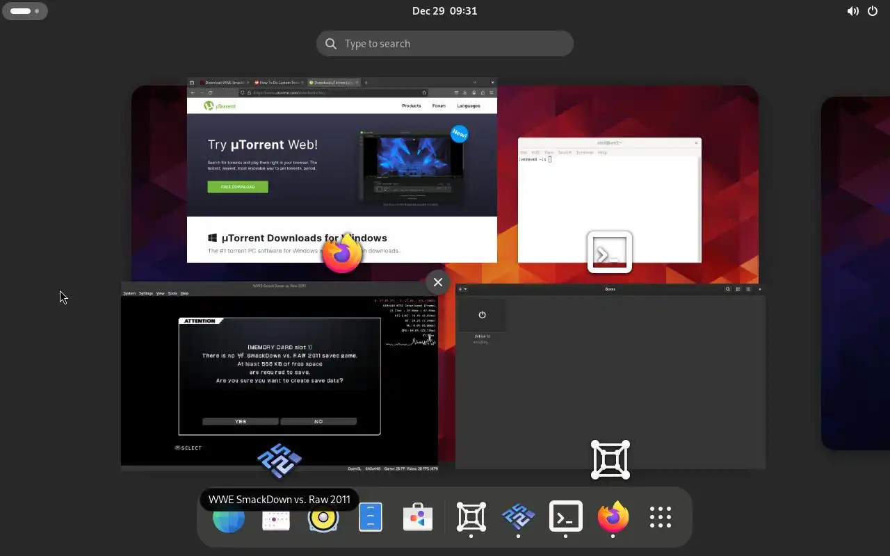Click Languages on µTorrent page

tap(469, 106)
